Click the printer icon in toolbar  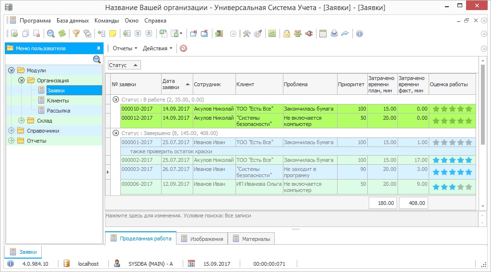[334, 34]
